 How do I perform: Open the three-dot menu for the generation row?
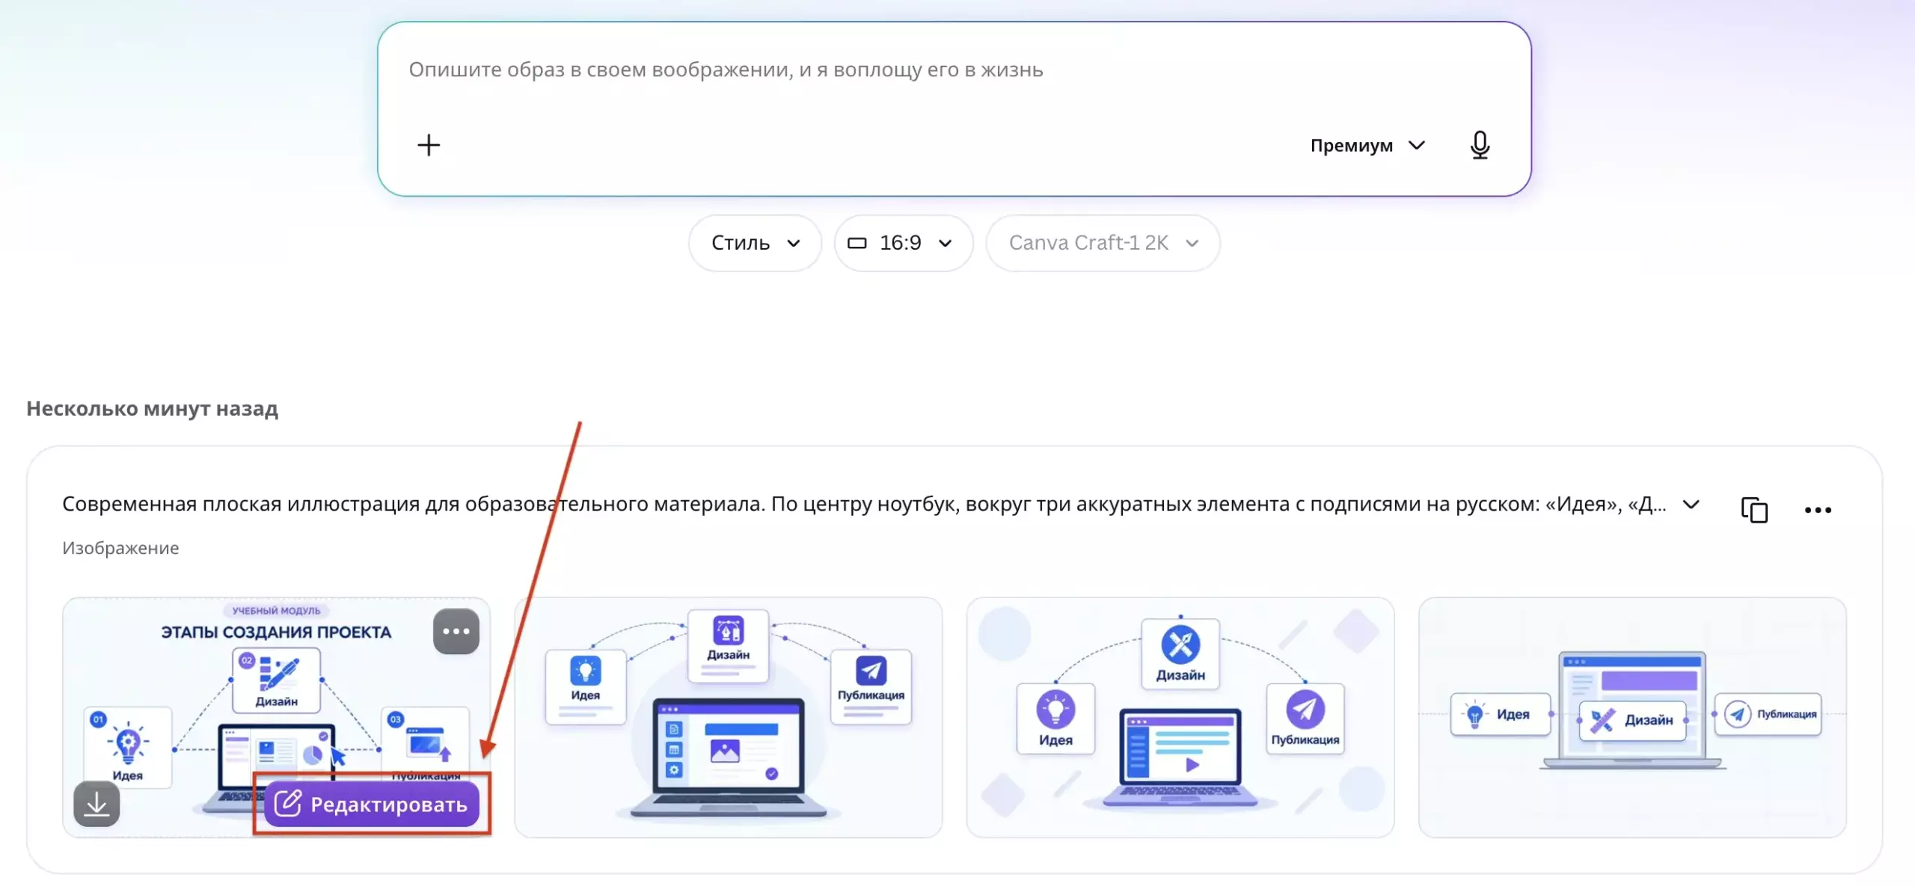pyautogui.click(x=1818, y=510)
